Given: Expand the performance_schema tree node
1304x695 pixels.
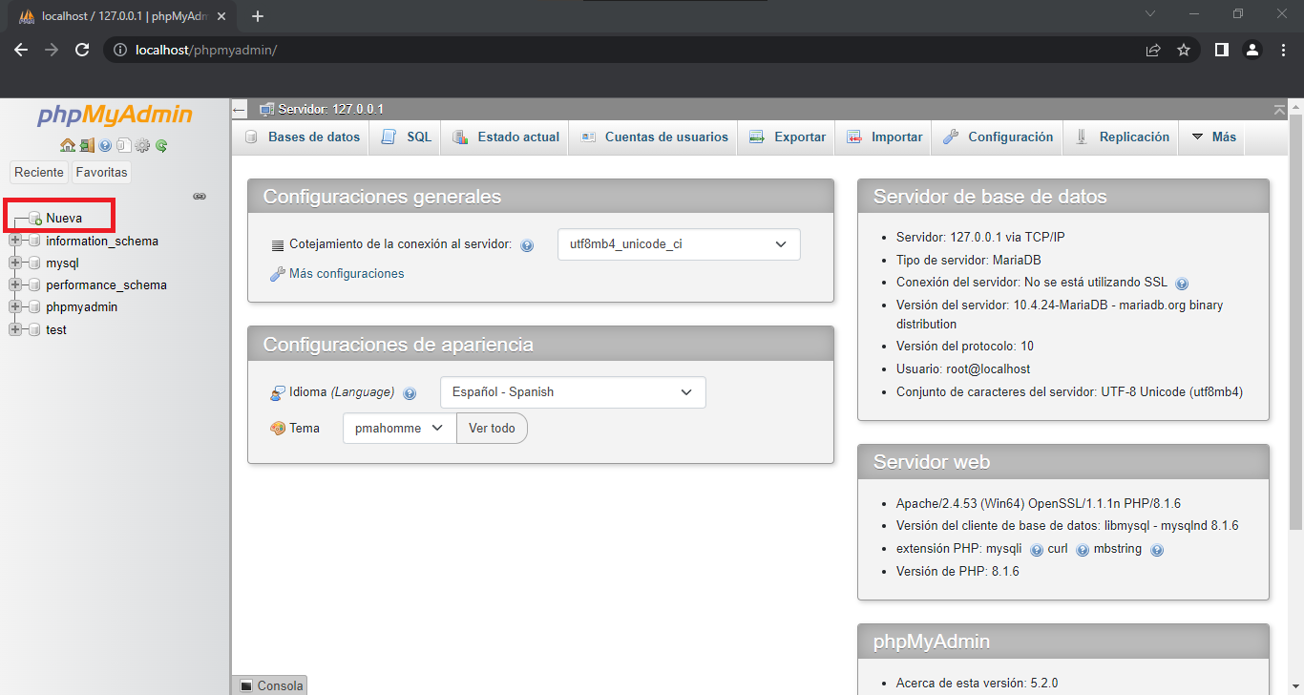Looking at the screenshot, I should [x=14, y=284].
